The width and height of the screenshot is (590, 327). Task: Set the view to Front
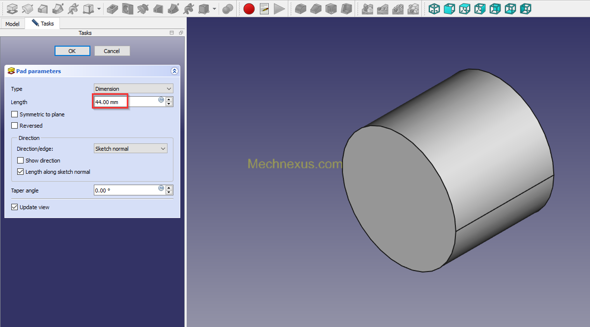click(x=449, y=8)
